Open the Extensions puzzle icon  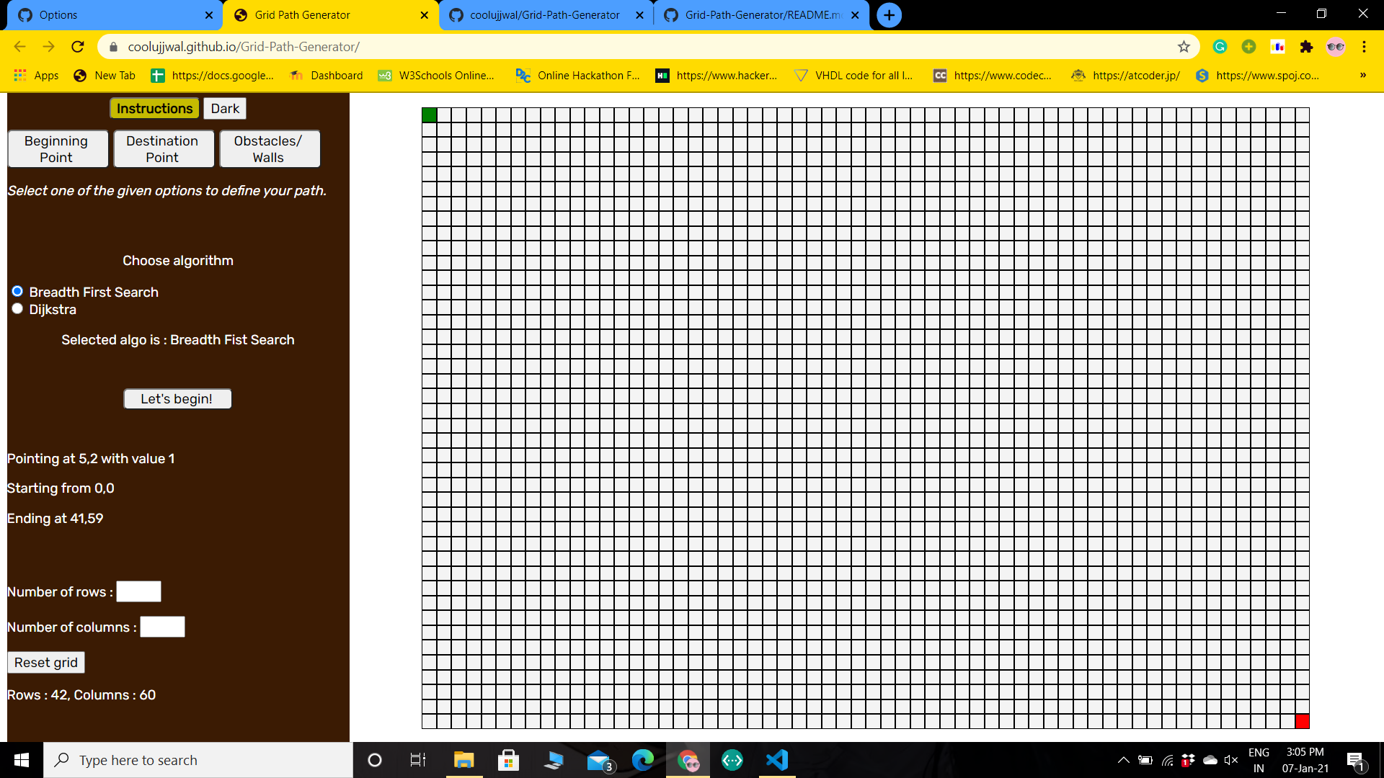[x=1306, y=47]
